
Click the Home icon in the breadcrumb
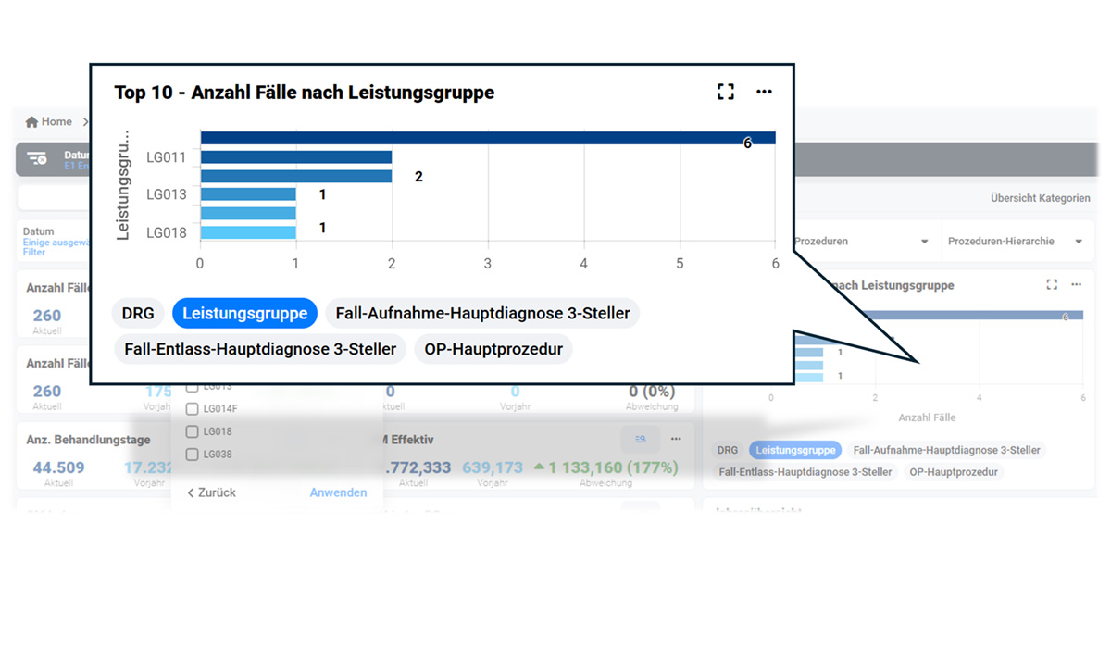coord(31,121)
